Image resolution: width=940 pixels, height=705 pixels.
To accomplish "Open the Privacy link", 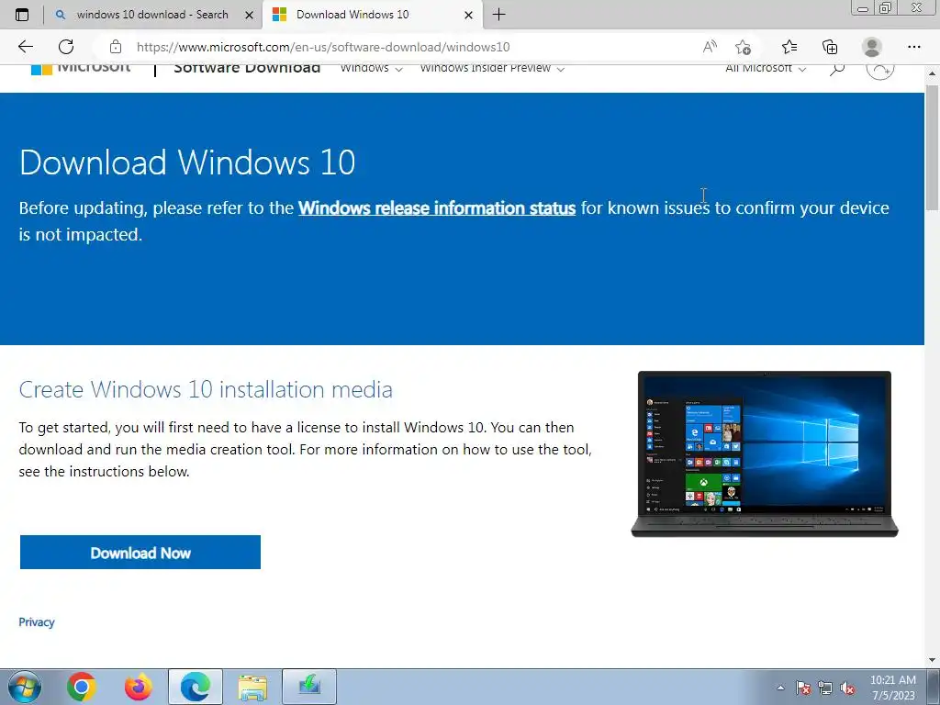I will pyautogui.click(x=37, y=622).
